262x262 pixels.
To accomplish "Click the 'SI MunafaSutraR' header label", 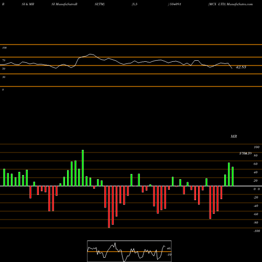I will click(64, 4).
